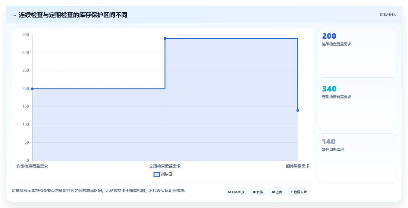Click the y-axis tick 150
408x208 pixels.
pyautogui.click(x=26, y=107)
